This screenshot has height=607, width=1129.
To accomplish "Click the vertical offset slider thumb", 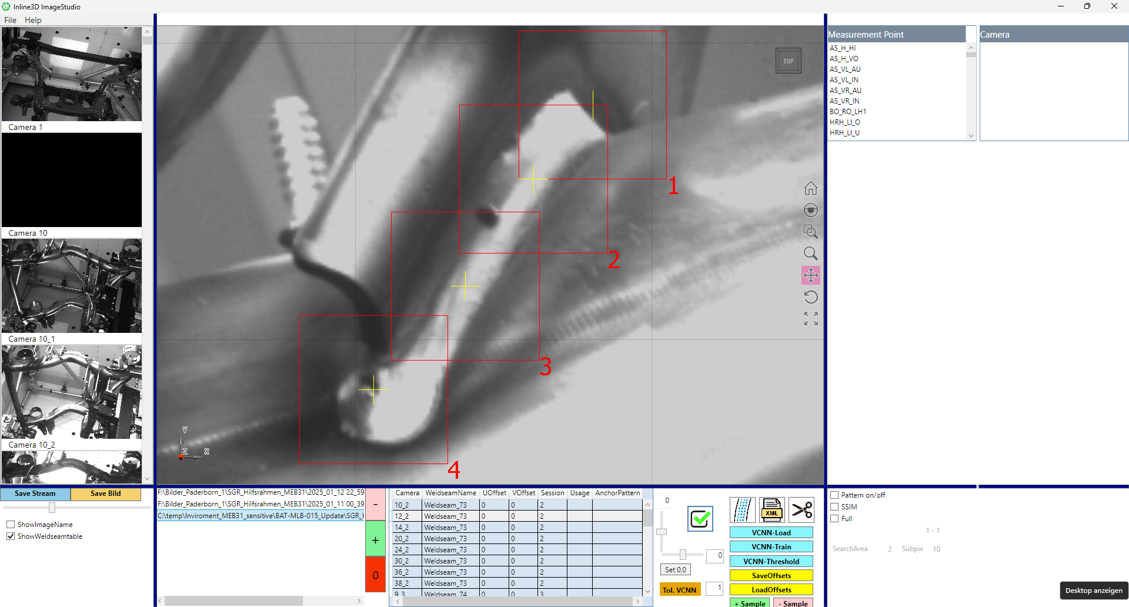I will coord(662,532).
